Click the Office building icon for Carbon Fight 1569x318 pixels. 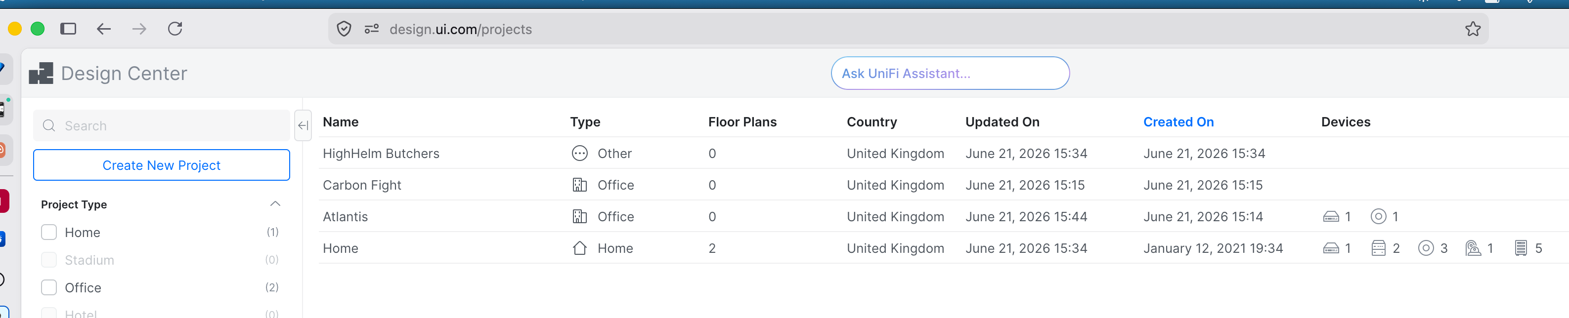[579, 185]
